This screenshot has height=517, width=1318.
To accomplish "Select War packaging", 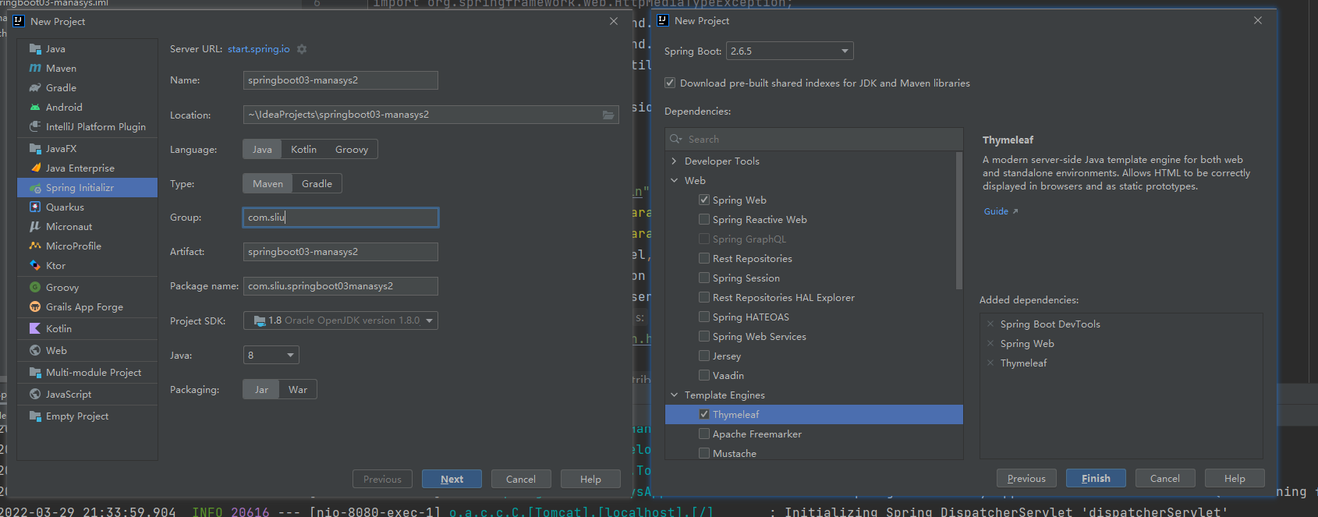I will tap(298, 389).
